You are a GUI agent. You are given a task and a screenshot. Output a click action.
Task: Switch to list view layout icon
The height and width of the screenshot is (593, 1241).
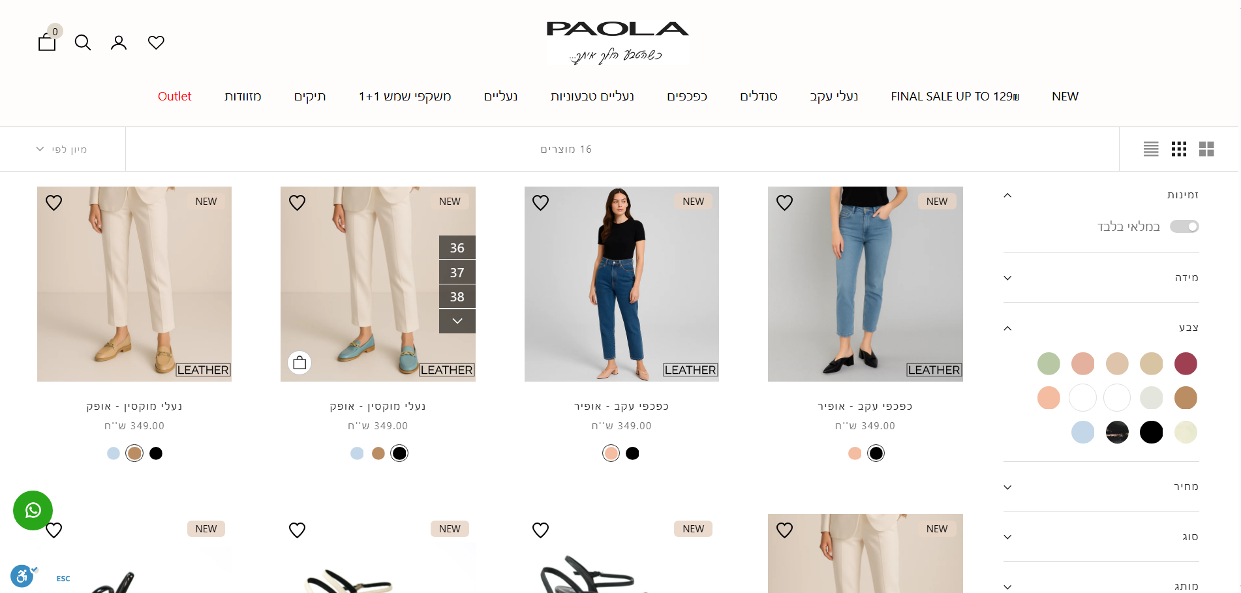point(1151,149)
